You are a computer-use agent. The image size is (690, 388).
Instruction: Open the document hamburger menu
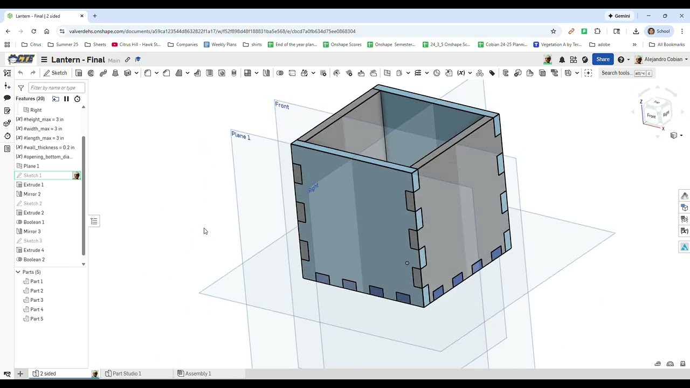pyautogui.click(x=44, y=60)
